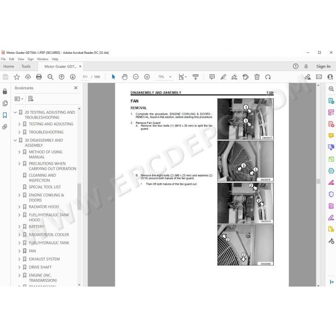Print the document with printer icon
The width and height of the screenshot is (336, 336).
[39, 77]
